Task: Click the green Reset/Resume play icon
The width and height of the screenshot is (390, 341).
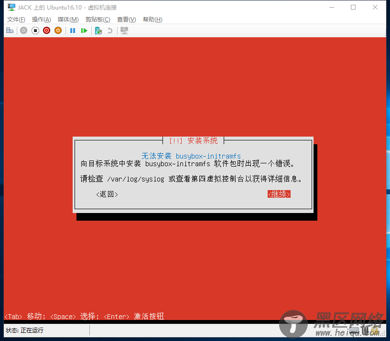Action: pos(84,31)
